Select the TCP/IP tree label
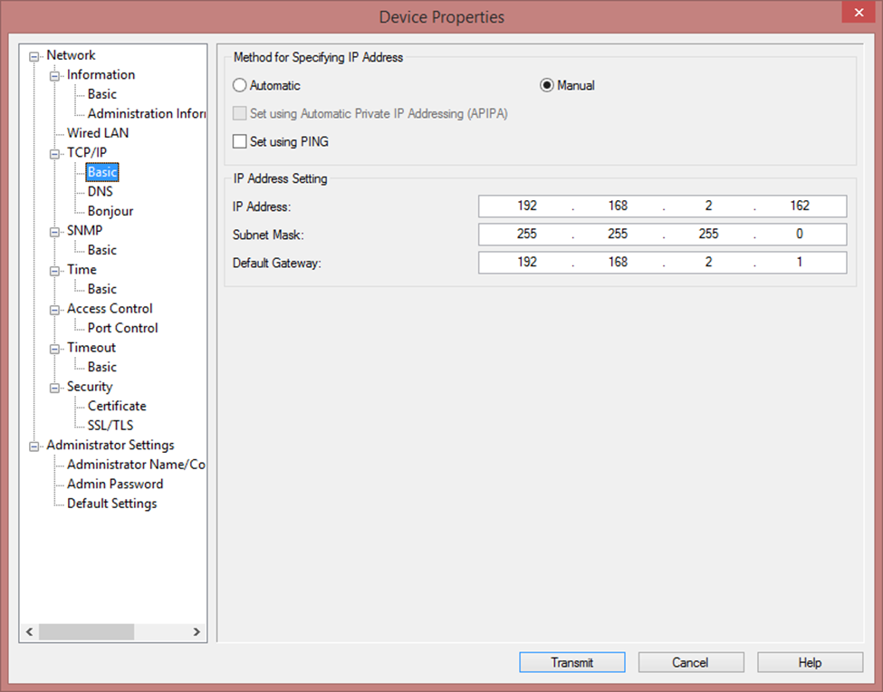 tap(87, 152)
